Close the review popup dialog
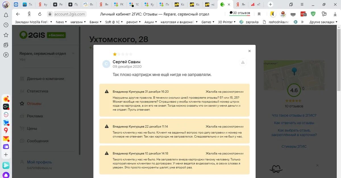This screenshot has width=341, height=178. 249,51
